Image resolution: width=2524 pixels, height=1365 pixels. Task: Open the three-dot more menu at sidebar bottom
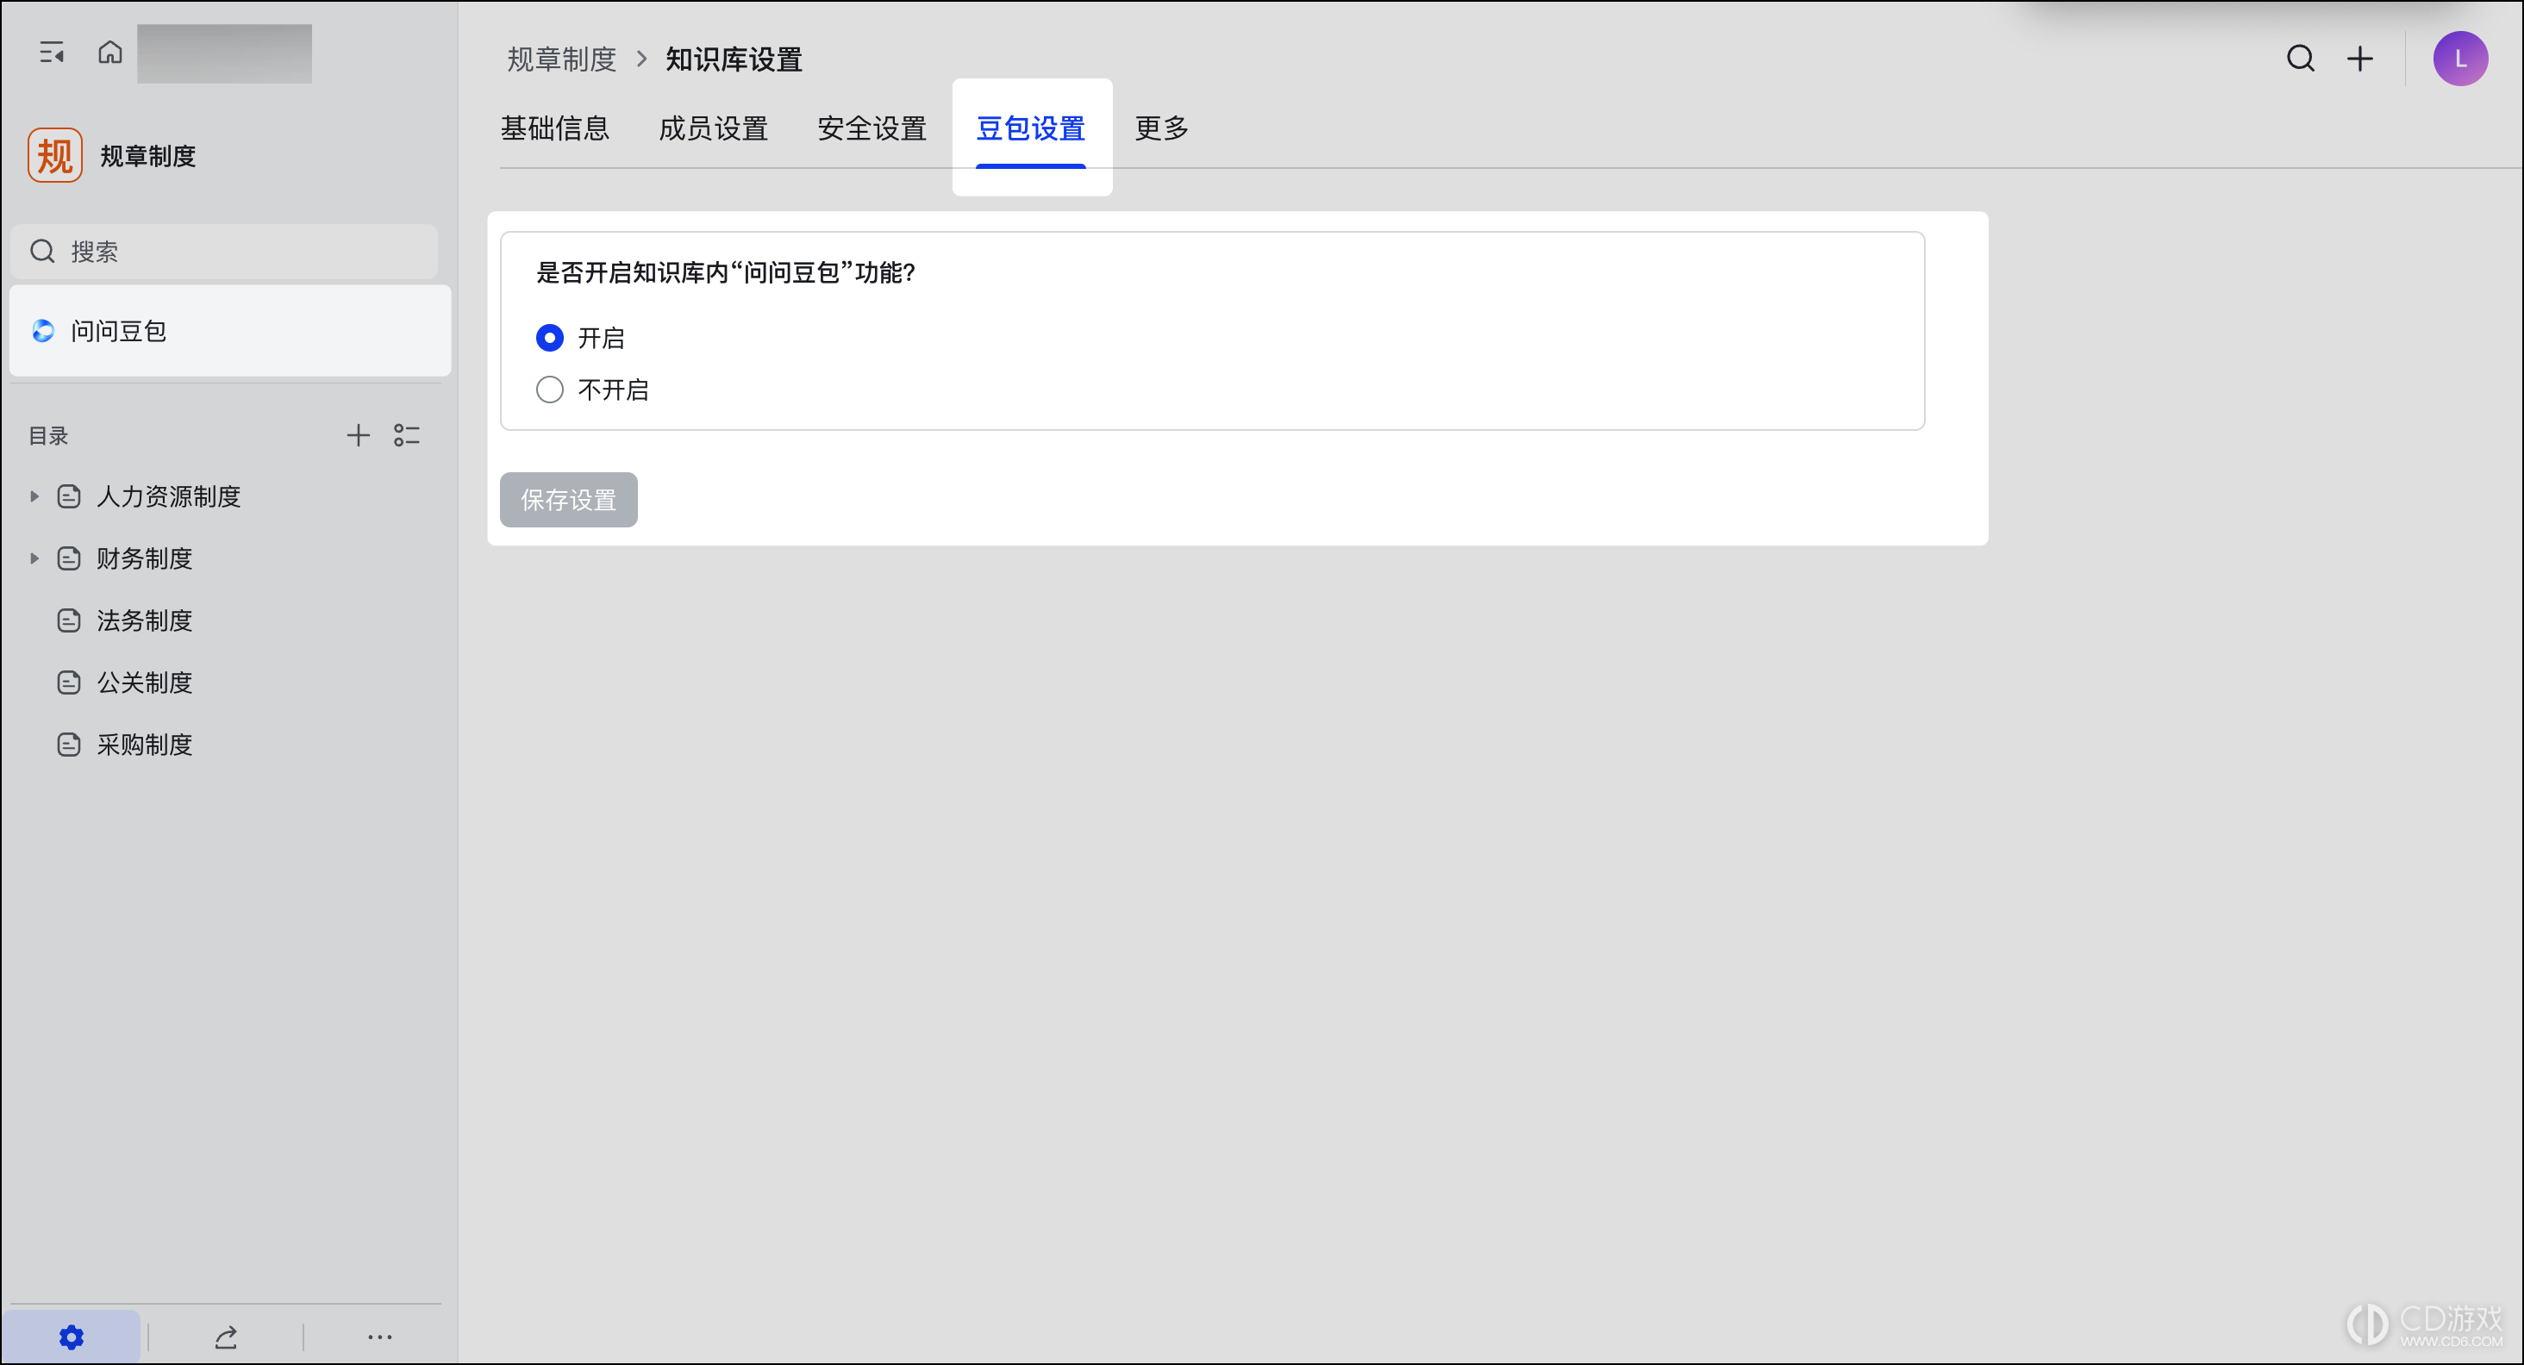pos(380,1337)
